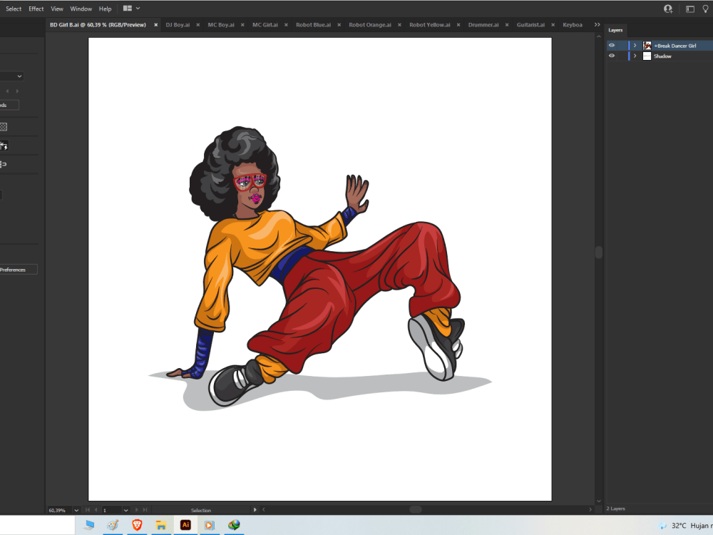The width and height of the screenshot is (713, 535).
Task: Click the previous artboard arrow in Properties
Action: pyautogui.click(x=7, y=91)
